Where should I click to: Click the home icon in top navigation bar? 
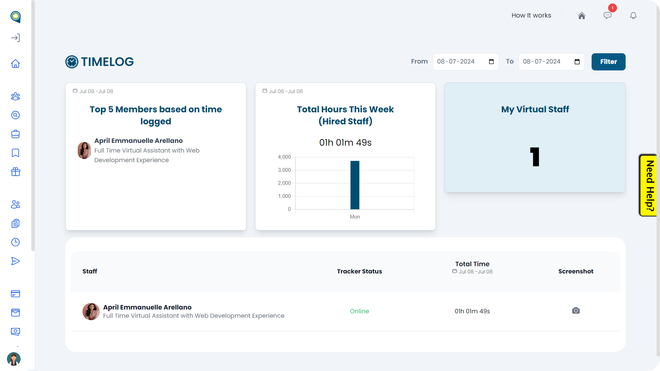pyautogui.click(x=582, y=15)
